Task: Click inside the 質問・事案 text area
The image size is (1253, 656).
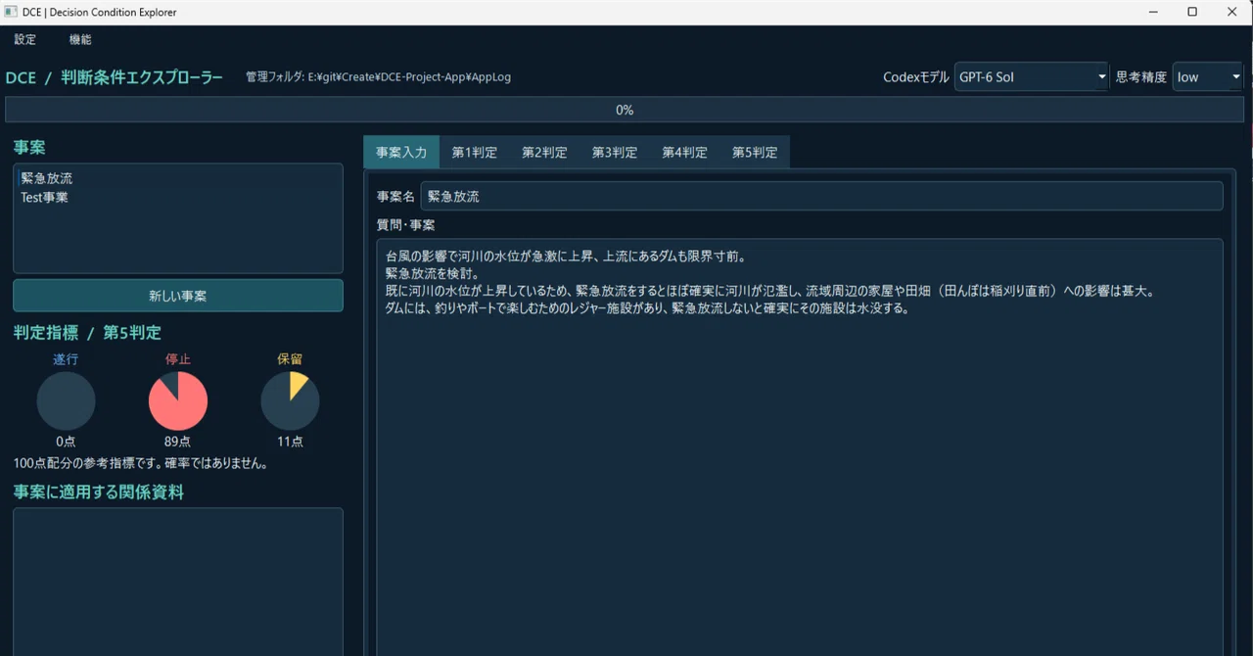Action: point(800,447)
